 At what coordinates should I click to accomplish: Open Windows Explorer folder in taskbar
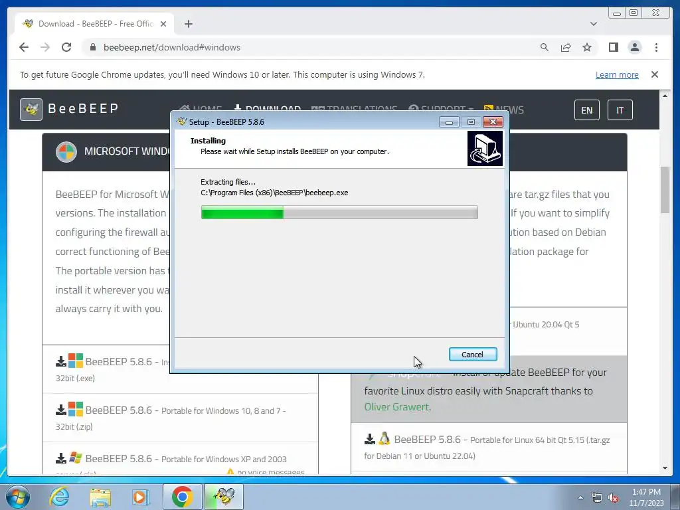[101, 497]
